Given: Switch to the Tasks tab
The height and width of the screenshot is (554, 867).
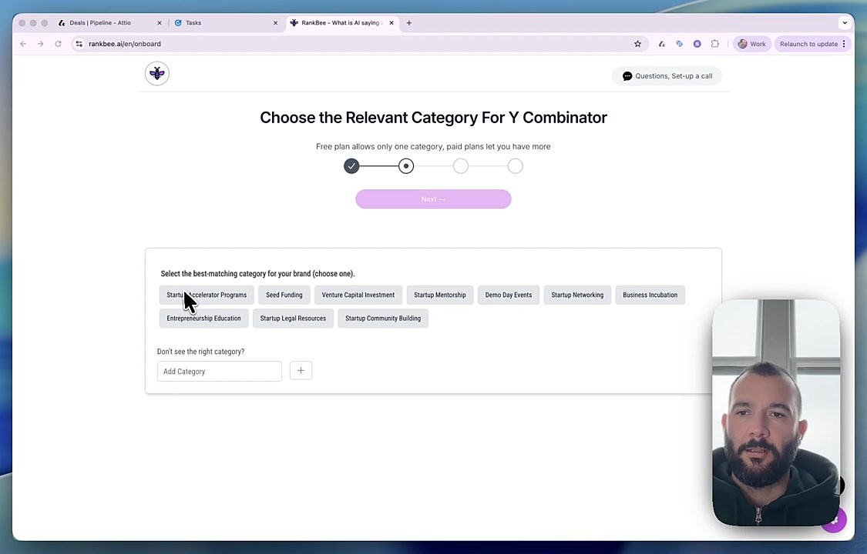Looking at the screenshot, I should [x=193, y=23].
